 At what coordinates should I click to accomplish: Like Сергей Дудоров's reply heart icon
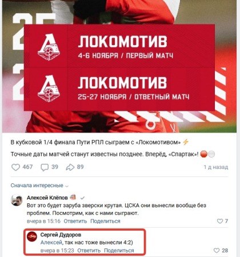(x=217, y=250)
